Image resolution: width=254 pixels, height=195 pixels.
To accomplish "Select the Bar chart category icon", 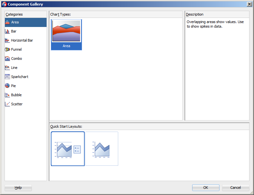I will tap(7, 32).
